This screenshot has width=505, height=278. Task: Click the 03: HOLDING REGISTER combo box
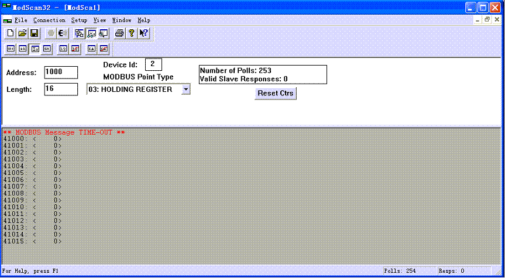(x=139, y=89)
